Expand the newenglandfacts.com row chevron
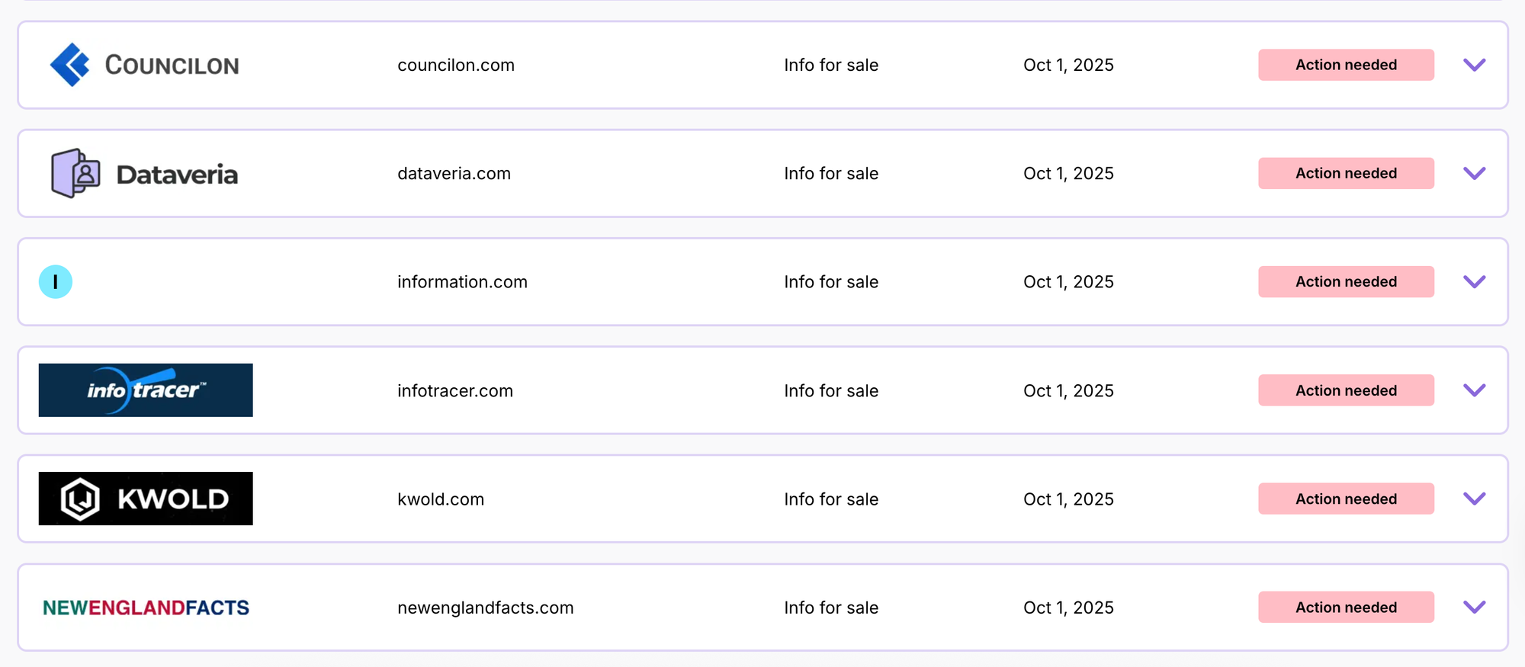Viewport: 1525px width, 667px height. coord(1474,608)
